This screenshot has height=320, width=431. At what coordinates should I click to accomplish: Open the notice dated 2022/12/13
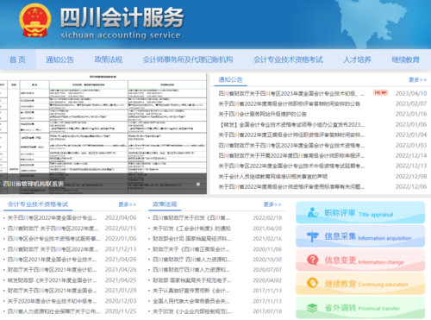point(291,166)
